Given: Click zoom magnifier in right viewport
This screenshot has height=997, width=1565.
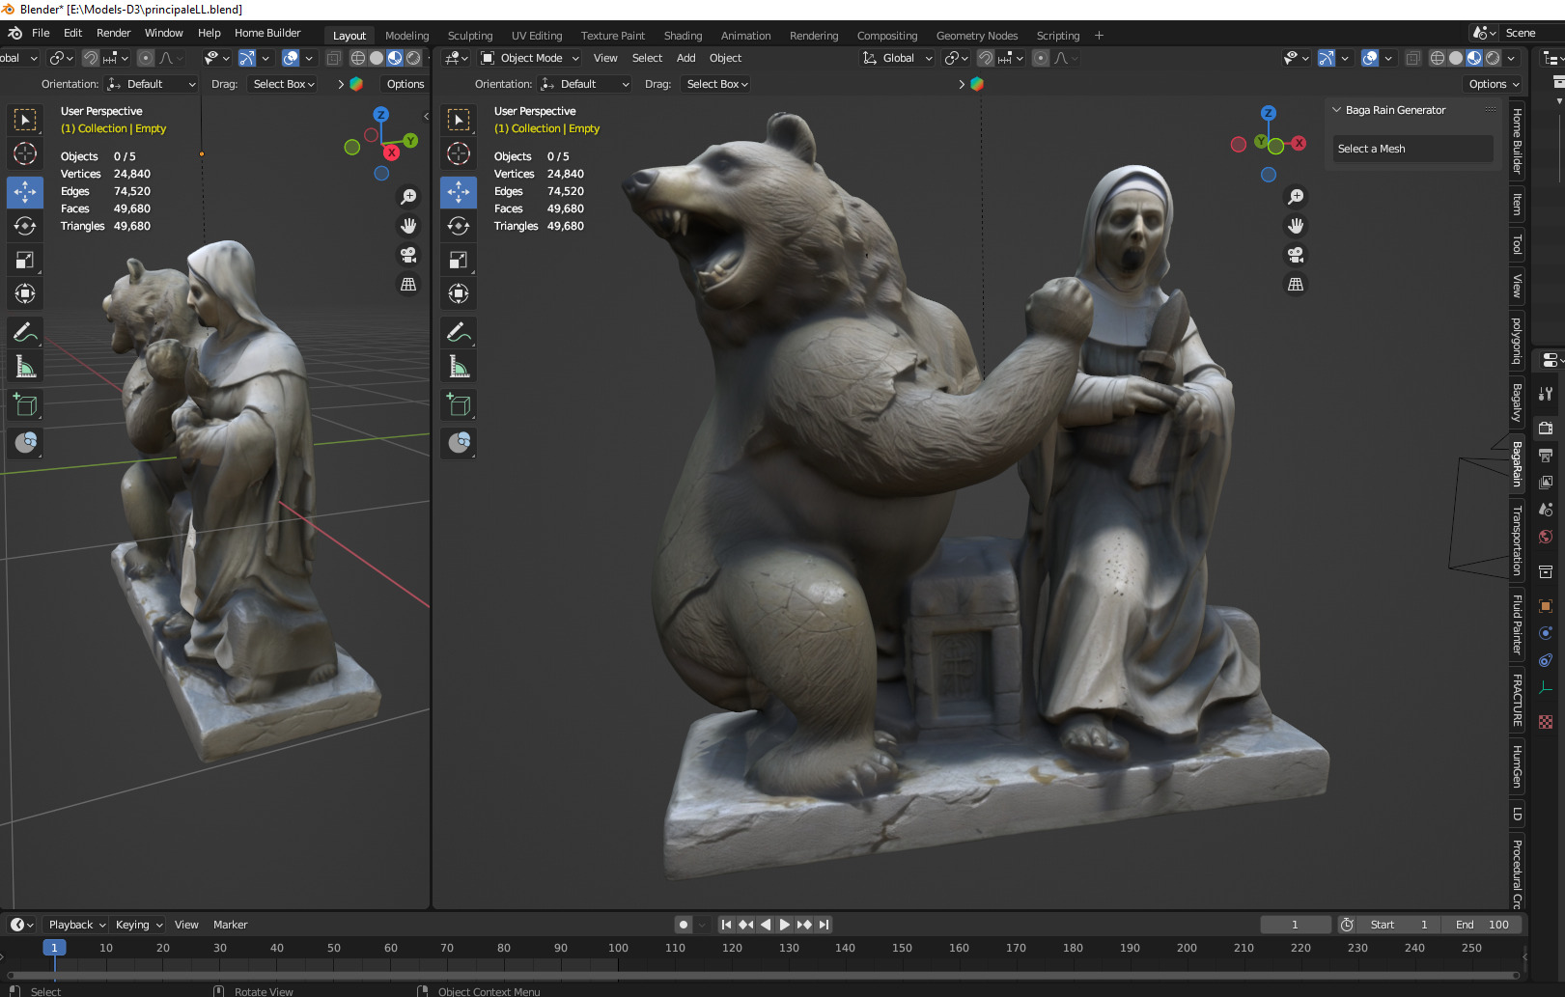Looking at the screenshot, I should [1296, 197].
